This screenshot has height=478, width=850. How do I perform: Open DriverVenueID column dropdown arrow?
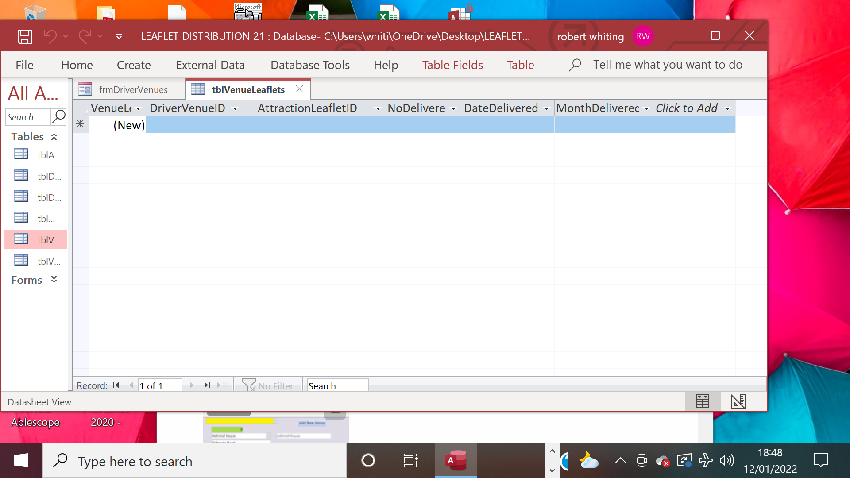[x=235, y=109]
